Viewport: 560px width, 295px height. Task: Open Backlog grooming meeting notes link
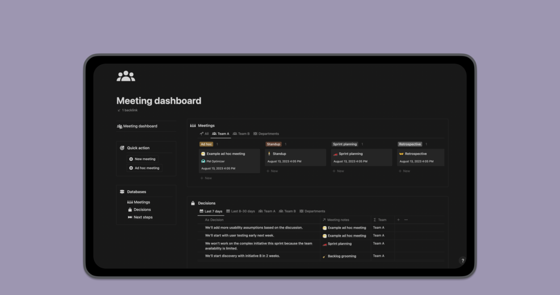(x=339, y=256)
